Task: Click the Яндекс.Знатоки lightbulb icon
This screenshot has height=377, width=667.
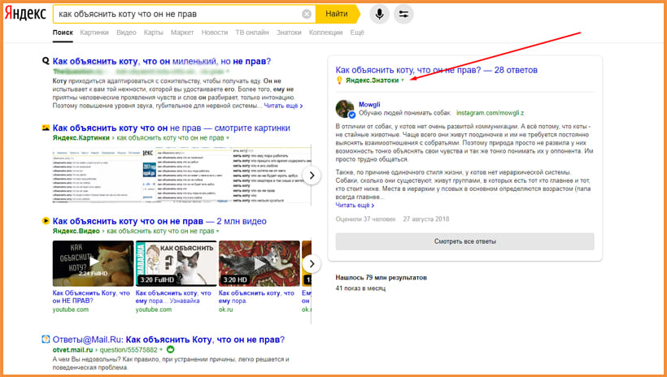Action: (x=339, y=80)
